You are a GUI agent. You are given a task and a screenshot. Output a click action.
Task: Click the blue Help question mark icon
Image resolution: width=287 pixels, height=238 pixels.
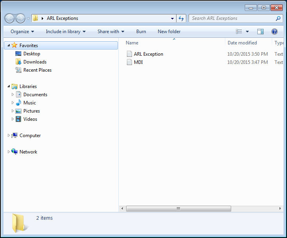[x=275, y=32]
